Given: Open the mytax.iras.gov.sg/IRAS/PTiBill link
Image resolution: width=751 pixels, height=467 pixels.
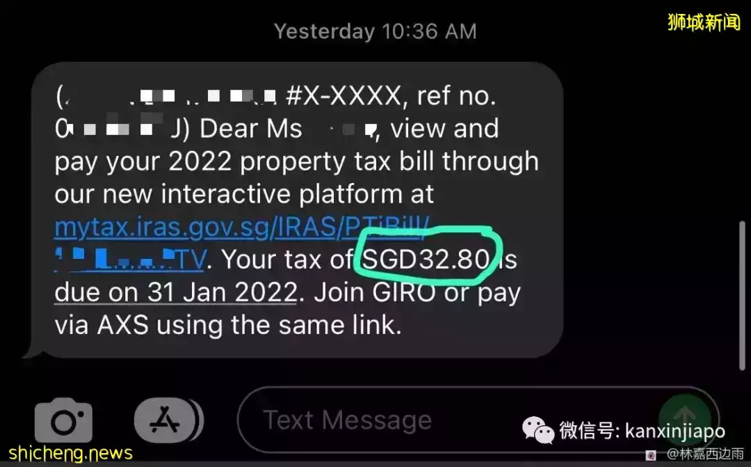Looking at the screenshot, I should [242, 227].
